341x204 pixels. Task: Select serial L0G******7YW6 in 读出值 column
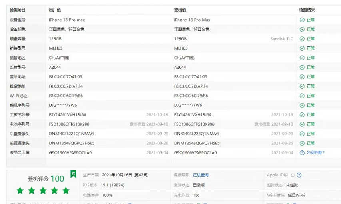click(x=188, y=105)
